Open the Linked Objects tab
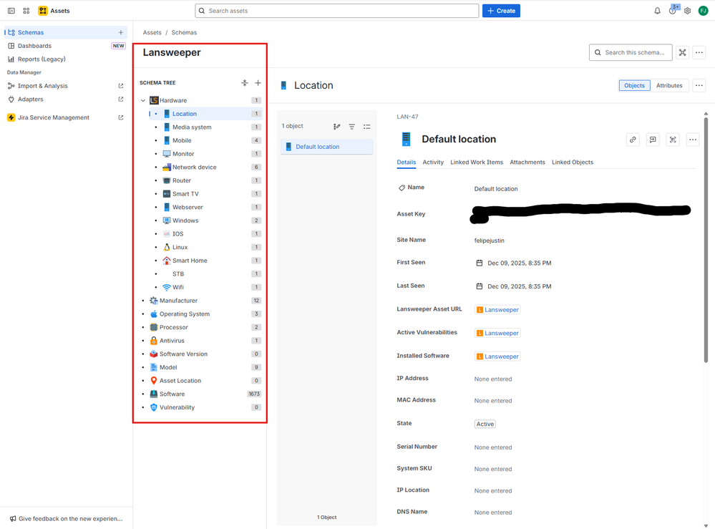This screenshot has height=529, width=715. point(573,162)
